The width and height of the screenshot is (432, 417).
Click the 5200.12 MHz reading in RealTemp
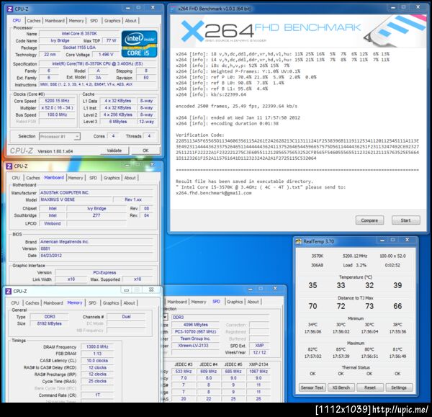(355, 256)
